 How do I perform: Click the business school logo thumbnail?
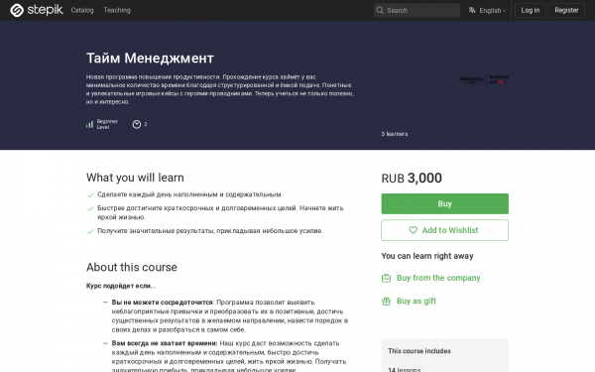point(484,79)
